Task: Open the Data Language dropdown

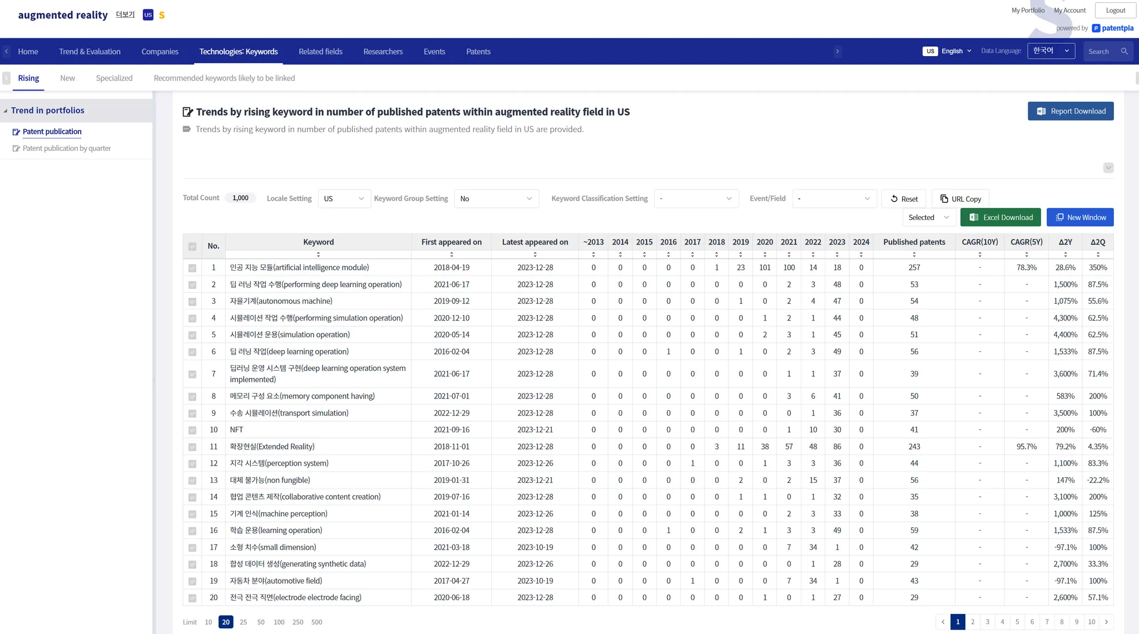Action: pyautogui.click(x=1051, y=51)
